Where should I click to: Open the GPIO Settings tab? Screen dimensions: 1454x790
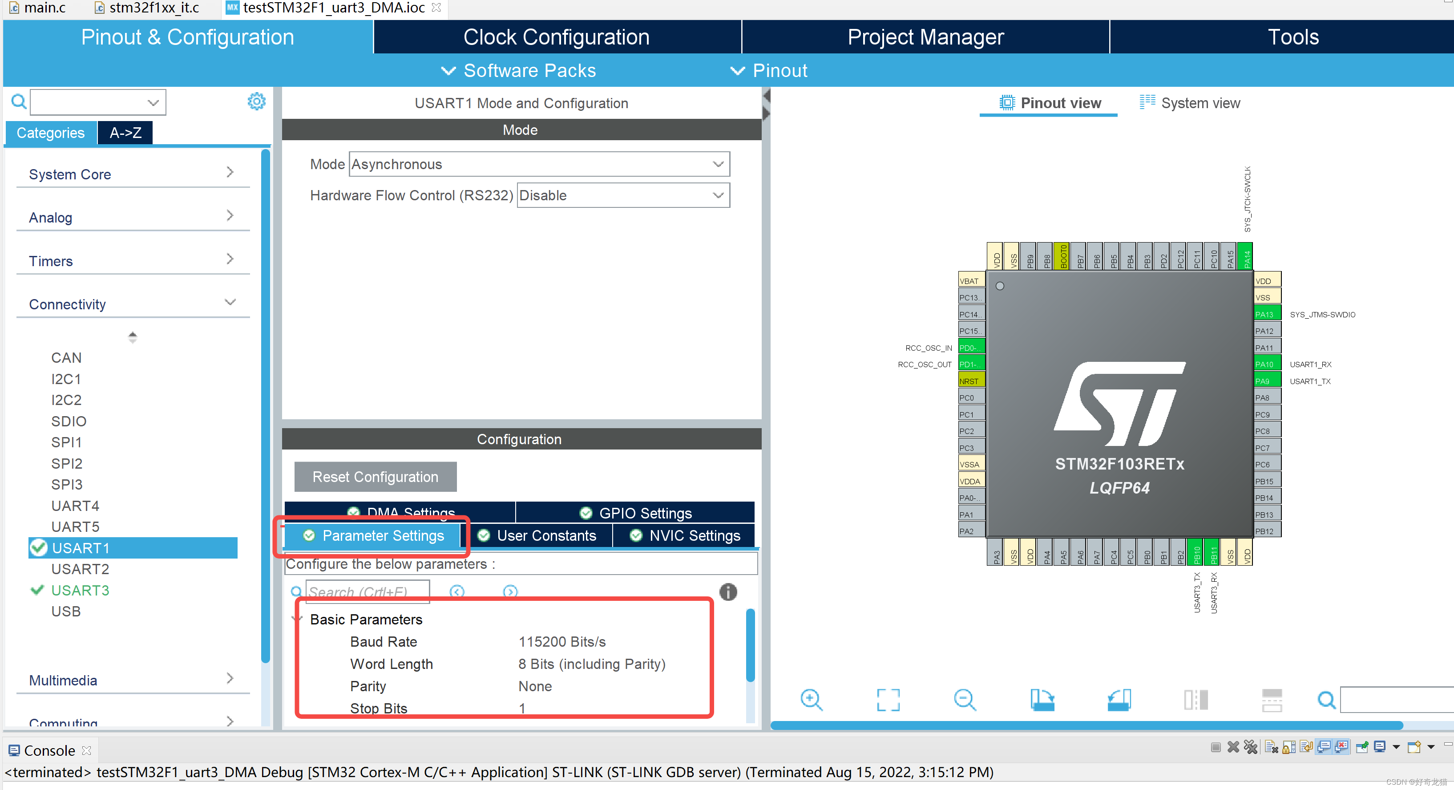[635, 513]
